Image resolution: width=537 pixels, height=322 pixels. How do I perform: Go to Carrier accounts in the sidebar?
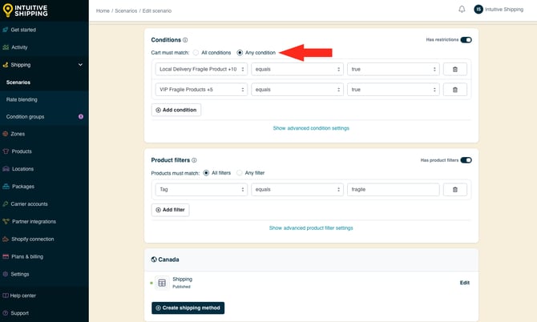pos(29,204)
